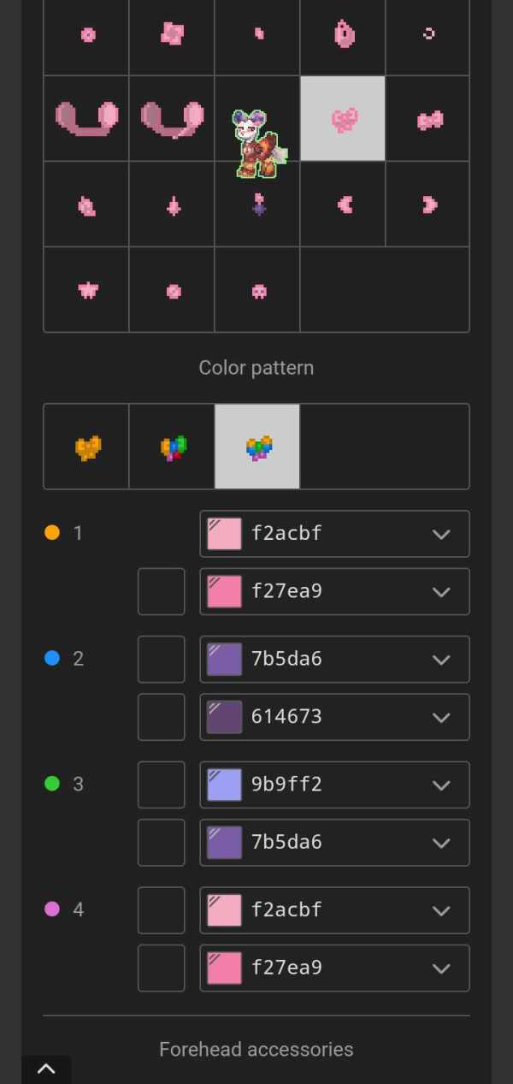Open the 9b9ff2 color dropdown chevron
This screenshot has height=1084, width=513.
coord(441,785)
